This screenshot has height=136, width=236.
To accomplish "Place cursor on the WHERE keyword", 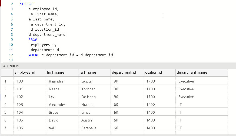I will (34, 55).
